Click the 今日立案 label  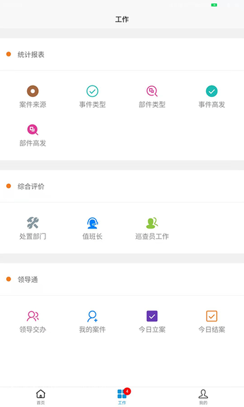tap(152, 330)
